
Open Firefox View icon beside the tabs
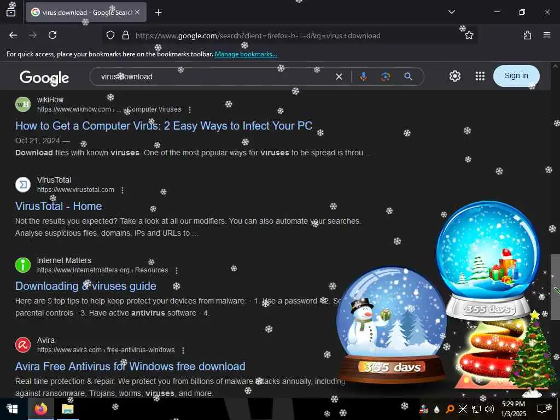coord(11,13)
